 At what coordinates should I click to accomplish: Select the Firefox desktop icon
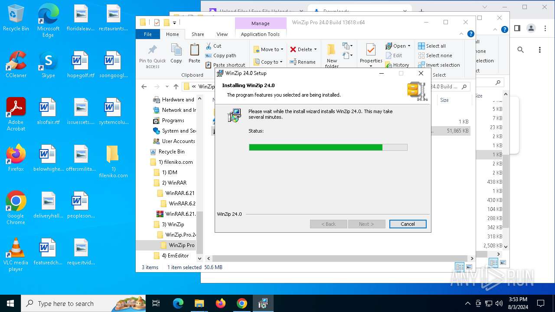pos(16,158)
